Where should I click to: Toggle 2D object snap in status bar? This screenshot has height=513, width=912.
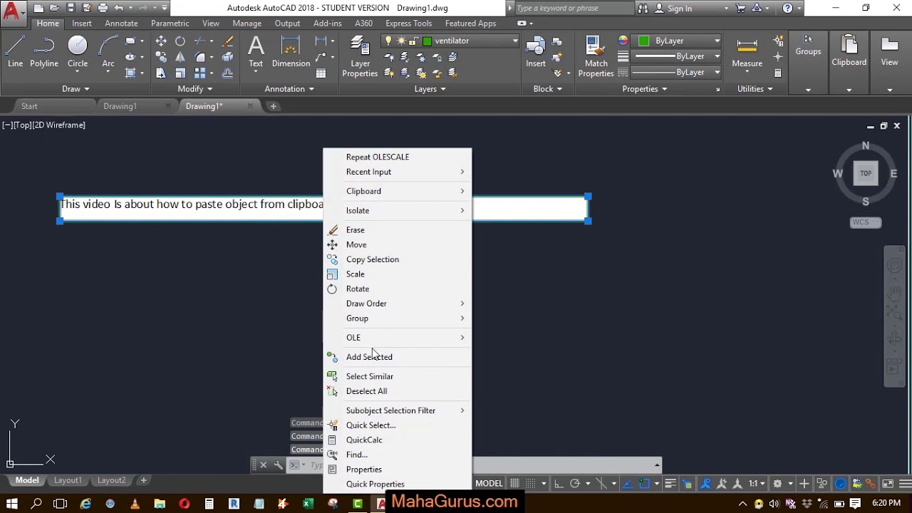coord(645,484)
